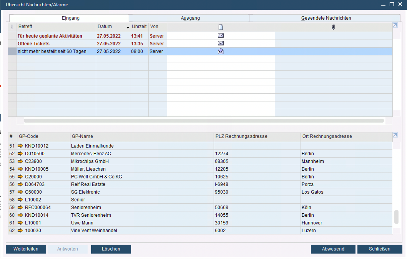Click the Weiterleiten button
The image size is (407, 259).
point(25,249)
